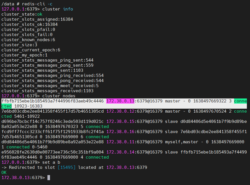Click the OK response line
This screenshot has height=185, width=250.
[x=4, y=173]
